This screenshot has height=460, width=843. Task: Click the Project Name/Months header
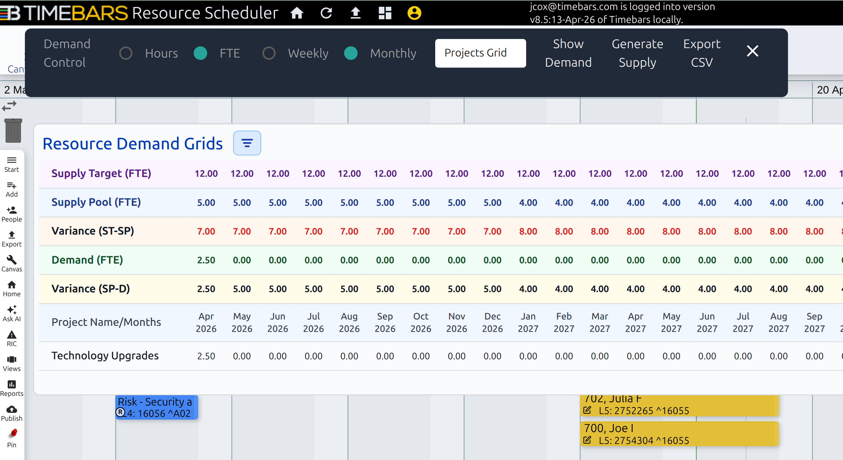pyautogui.click(x=106, y=322)
